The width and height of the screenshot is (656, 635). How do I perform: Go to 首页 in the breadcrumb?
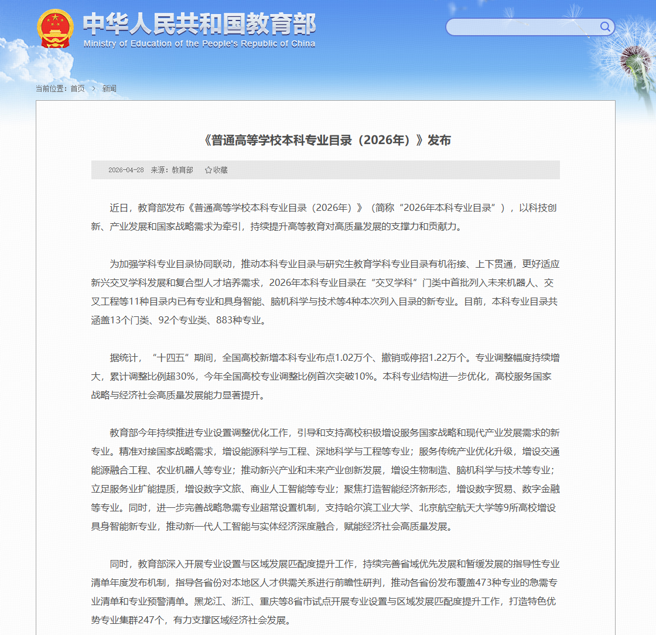[77, 88]
